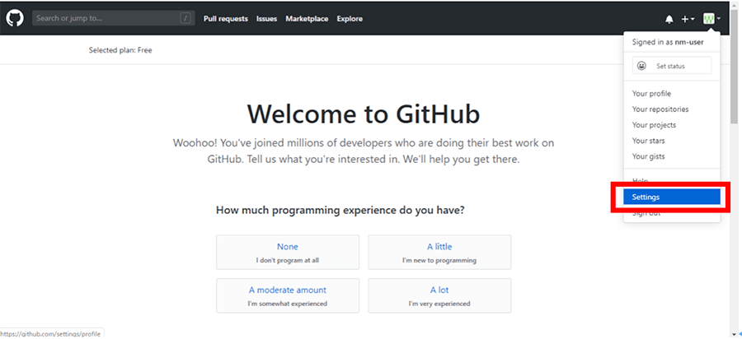
Task: Open Your repositories from the menu
Action: (x=660, y=109)
